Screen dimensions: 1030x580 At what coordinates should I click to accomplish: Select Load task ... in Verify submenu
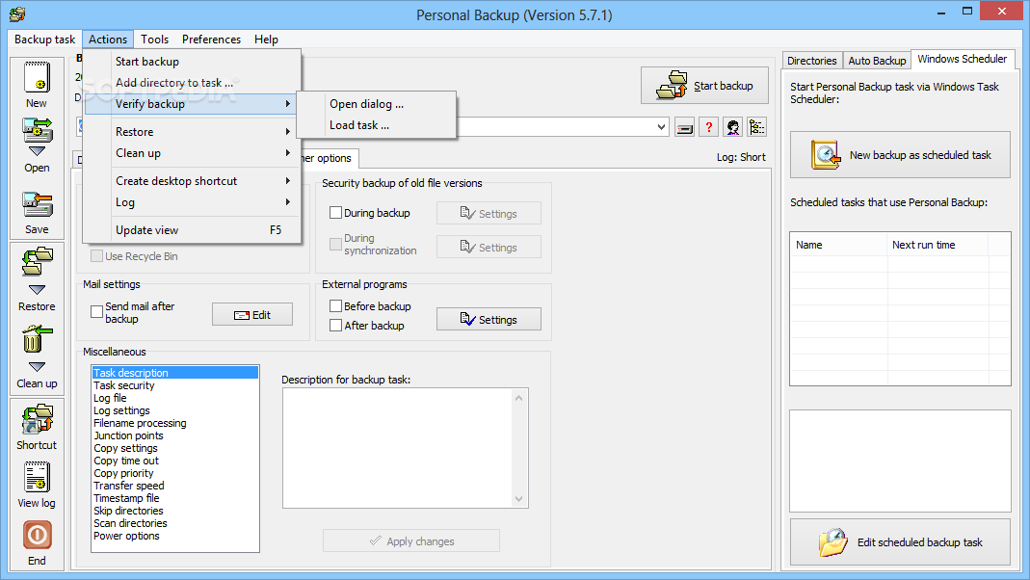[377, 125]
